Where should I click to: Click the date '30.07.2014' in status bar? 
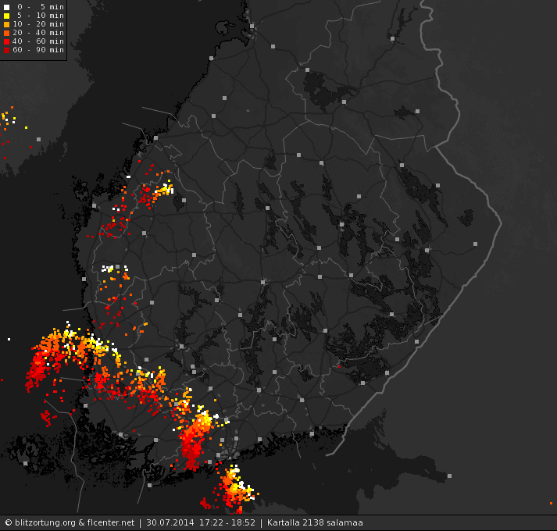(x=170, y=523)
